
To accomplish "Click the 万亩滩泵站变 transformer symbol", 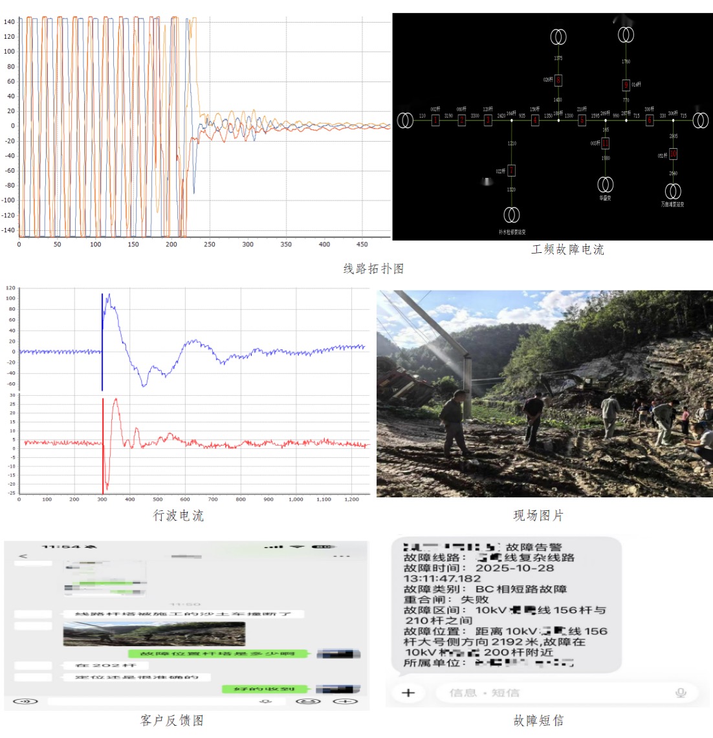I will click(674, 191).
